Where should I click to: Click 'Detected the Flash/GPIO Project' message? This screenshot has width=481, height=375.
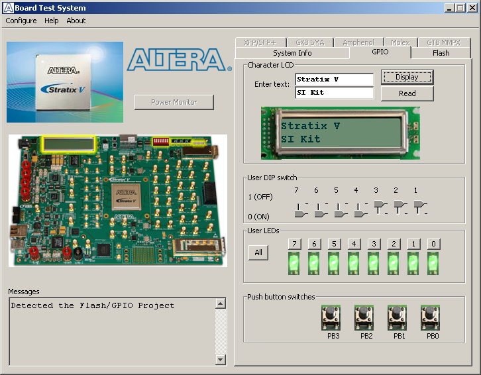click(93, 305)
